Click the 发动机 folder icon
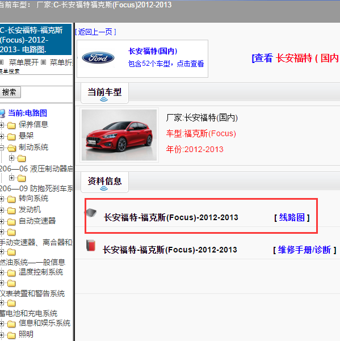The width and height of the screenshot is (340, 341). click(11, 211)
